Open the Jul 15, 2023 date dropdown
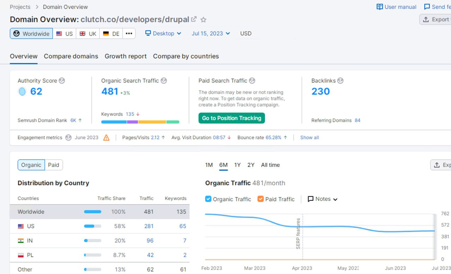 tap(211, 33)
